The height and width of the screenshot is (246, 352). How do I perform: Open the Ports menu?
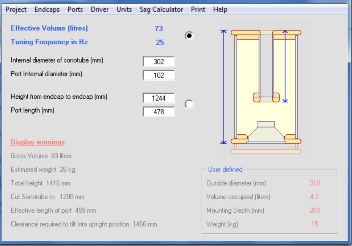(75, 9)
